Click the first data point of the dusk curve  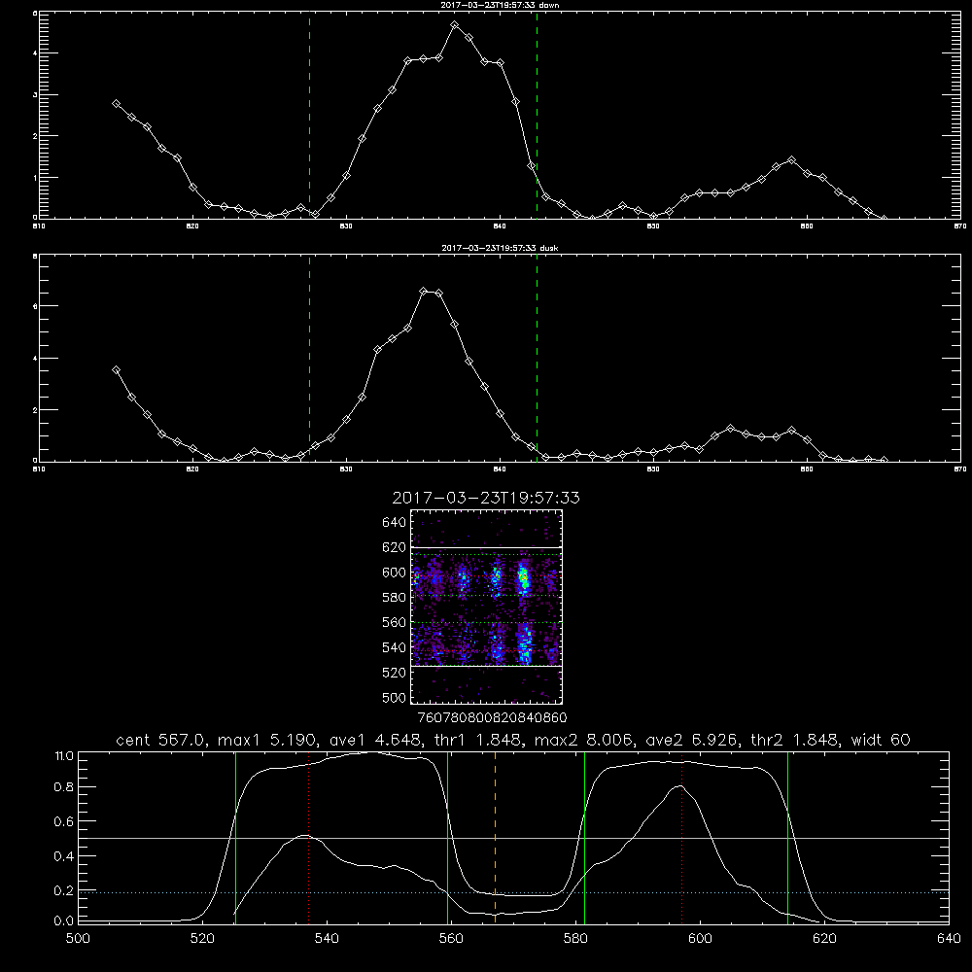[116, 370]
